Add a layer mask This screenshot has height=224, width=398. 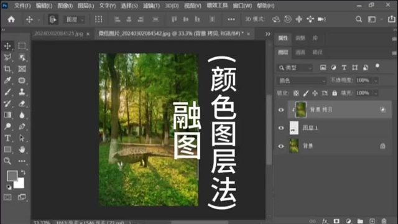(x=336, y=221)
